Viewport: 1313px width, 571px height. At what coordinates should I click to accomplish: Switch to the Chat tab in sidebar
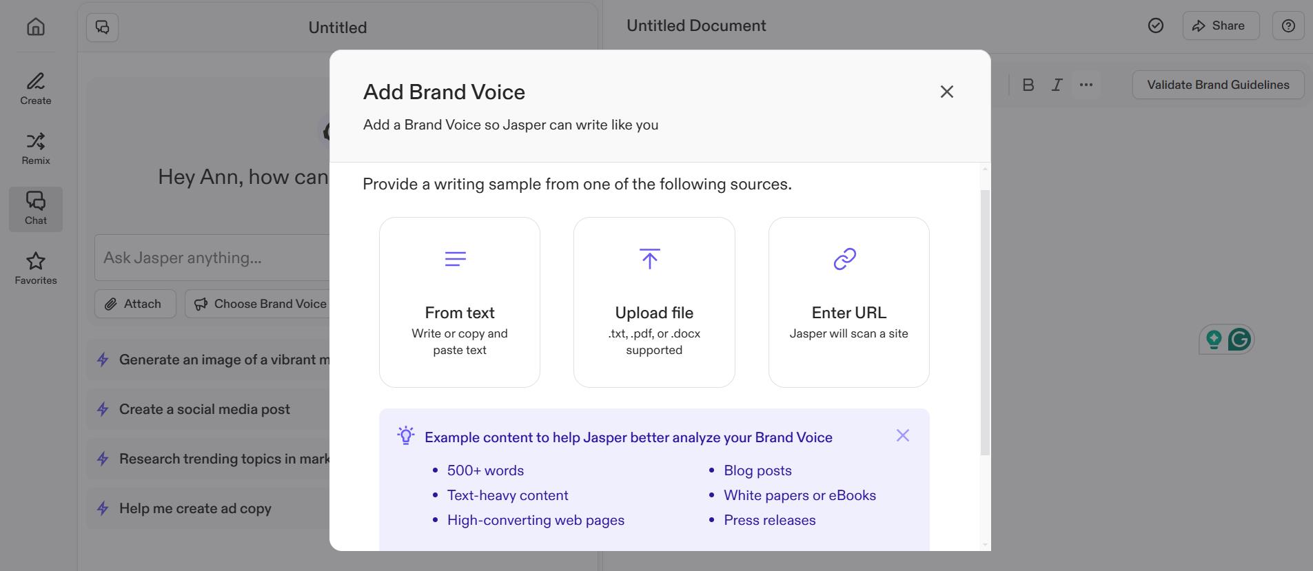[36, 209]
